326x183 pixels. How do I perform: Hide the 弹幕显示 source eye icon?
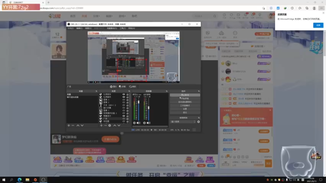click(124, 116)
